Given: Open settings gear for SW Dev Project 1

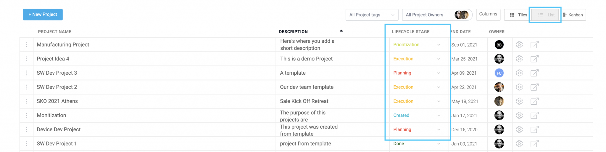Looking at the screenshot, I should pos(519,144).
